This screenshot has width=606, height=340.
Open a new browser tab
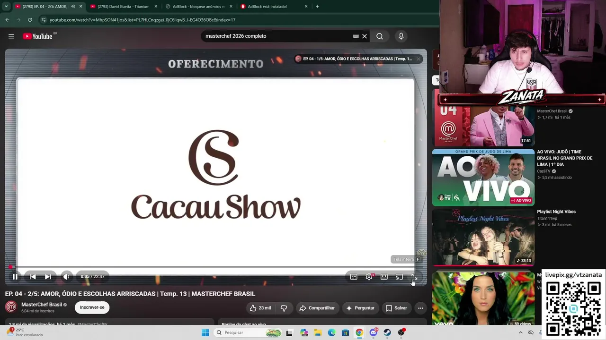click(x=317, y=7)
